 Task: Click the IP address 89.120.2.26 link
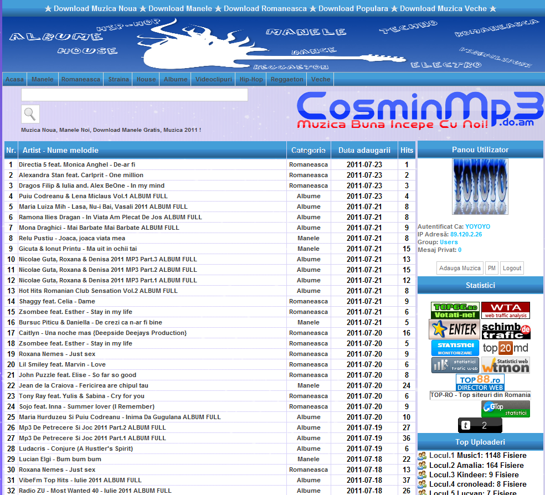466,234
